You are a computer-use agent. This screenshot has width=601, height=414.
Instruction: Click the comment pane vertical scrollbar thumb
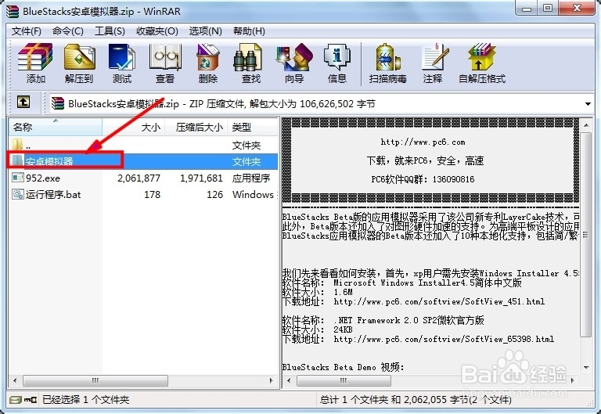point(585,235)
